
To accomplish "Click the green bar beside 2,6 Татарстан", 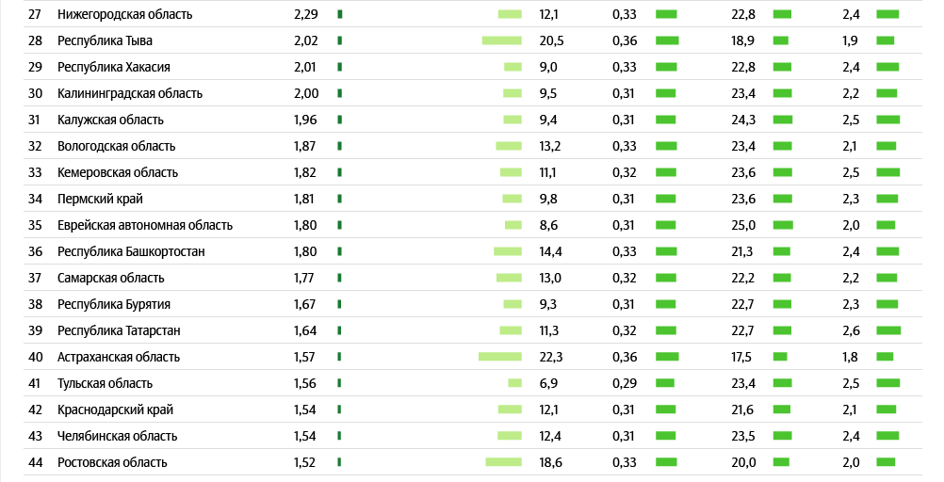I will point(888,330).
